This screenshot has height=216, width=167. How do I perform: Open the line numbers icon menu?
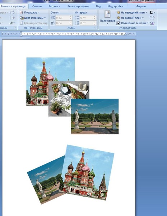coord(12,18)
